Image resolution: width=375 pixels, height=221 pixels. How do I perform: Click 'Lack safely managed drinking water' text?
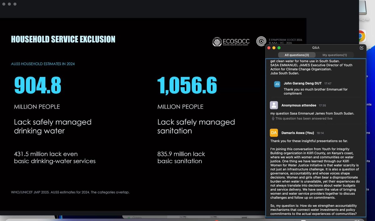click(x=53, y=126)
